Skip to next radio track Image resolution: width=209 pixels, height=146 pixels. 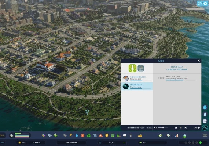186,128
